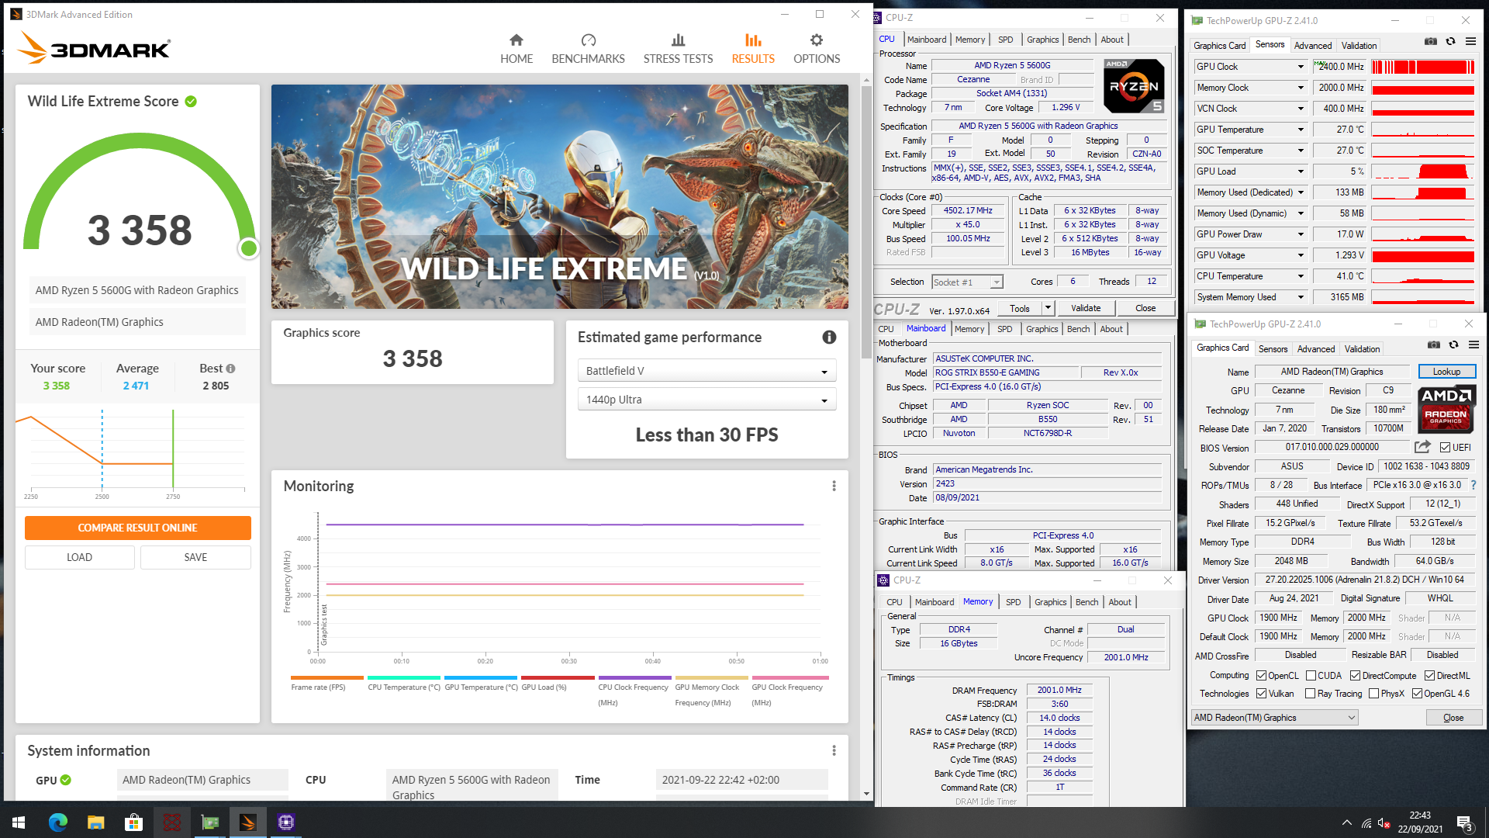Viewport: 1489px width, 838px height.
Task: Toggle the Vulkan checkbox
Action: tap(1261, 694)
